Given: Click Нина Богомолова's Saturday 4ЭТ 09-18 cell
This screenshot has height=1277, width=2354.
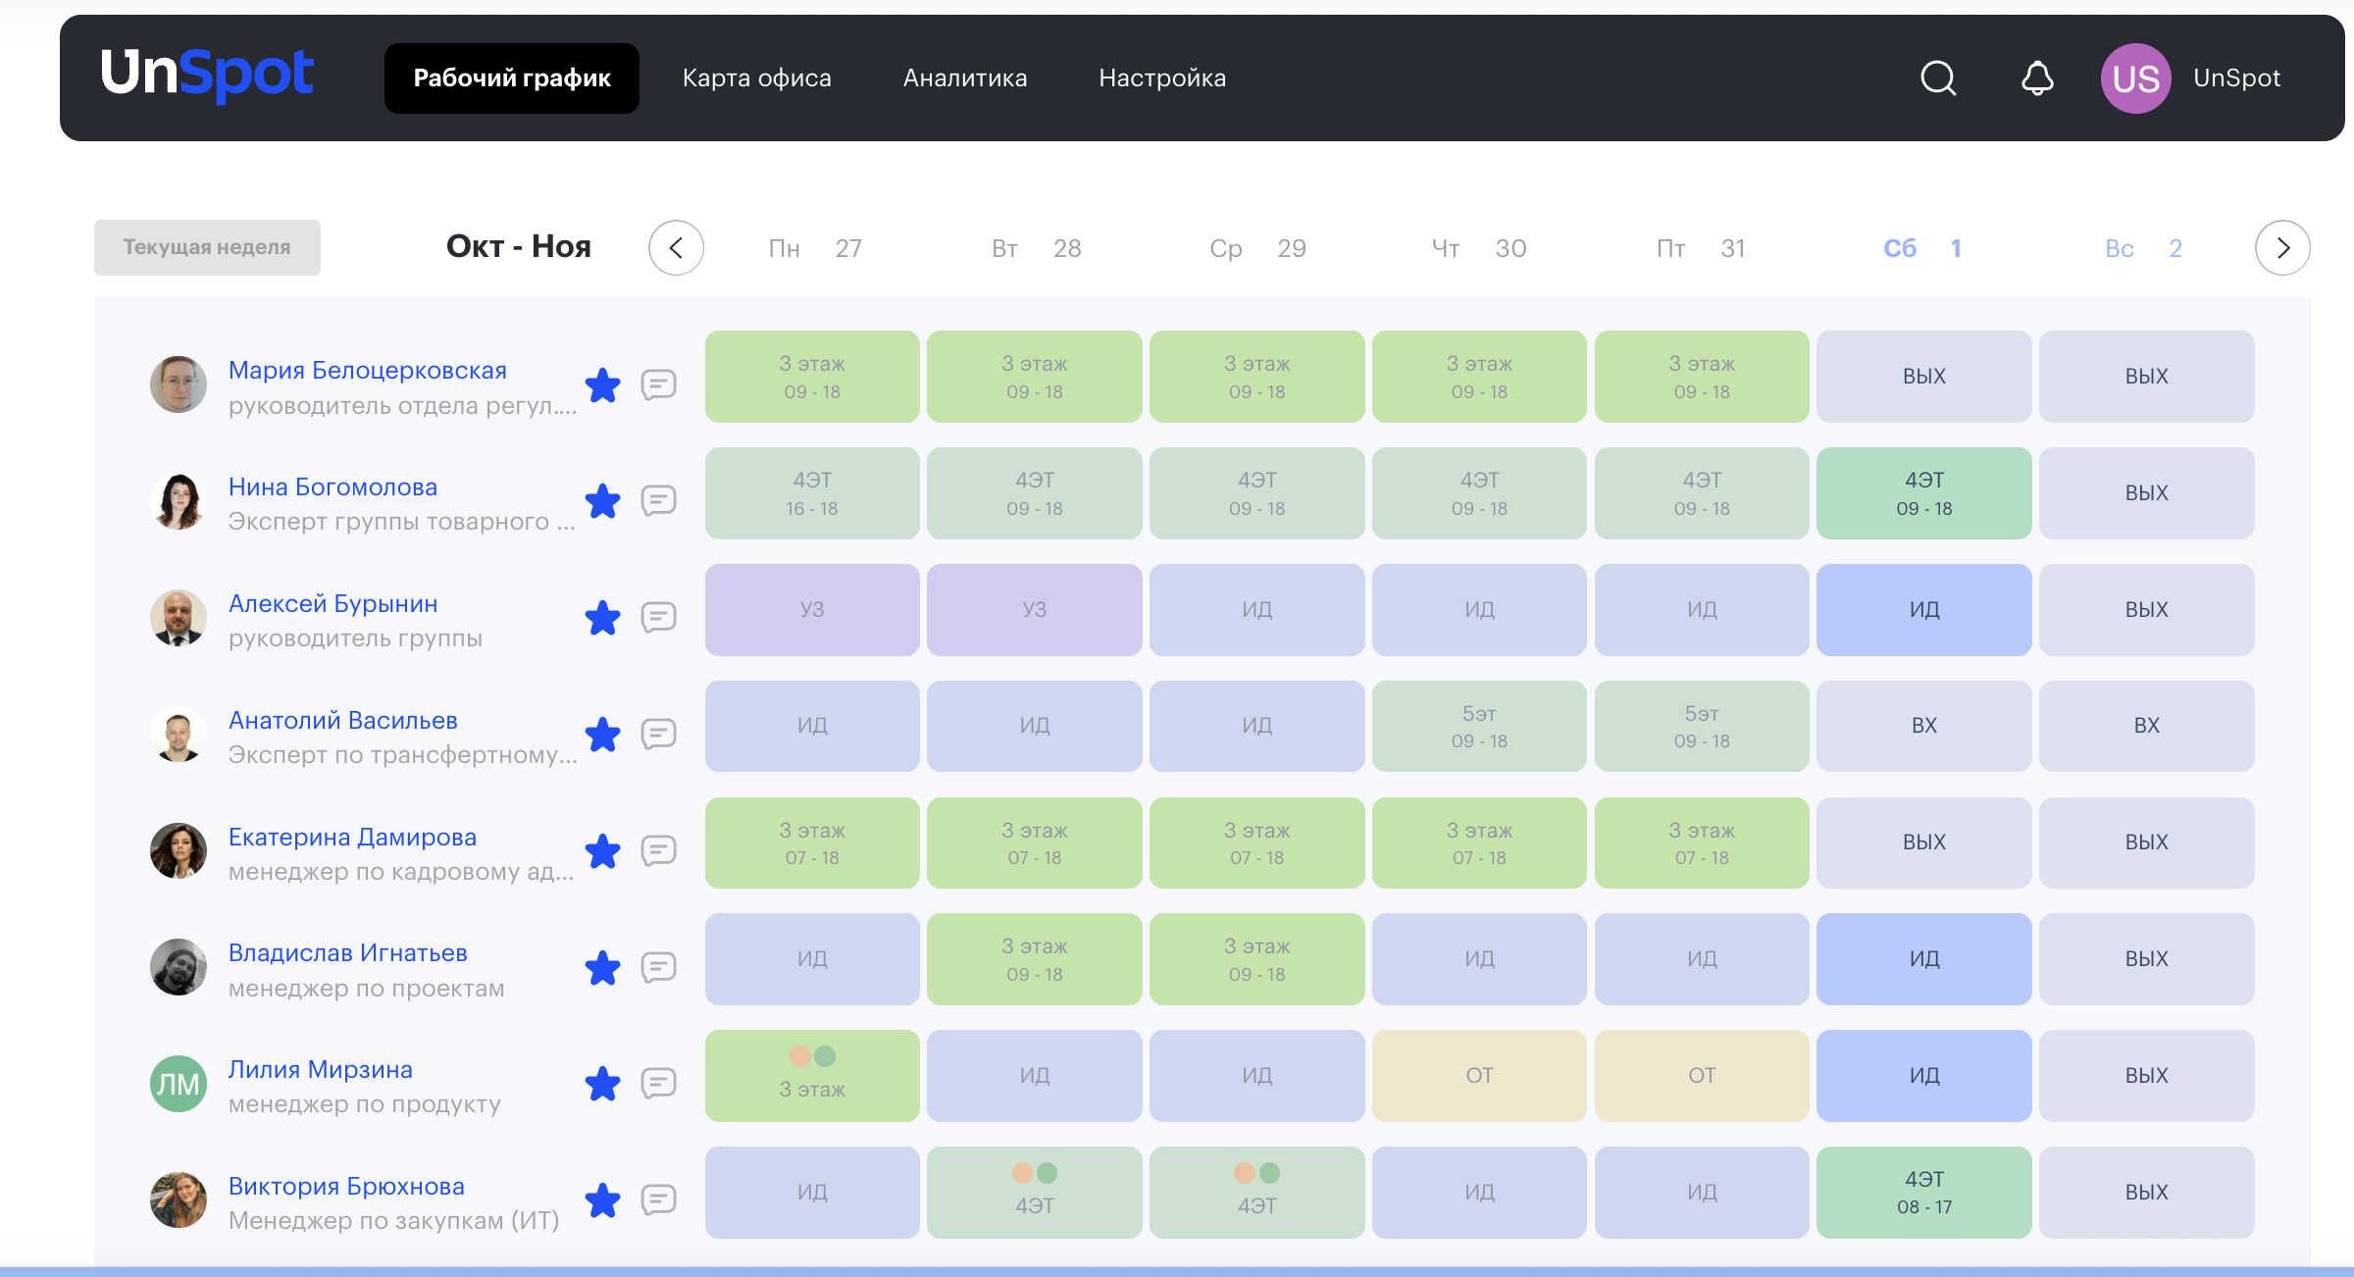Looking at the screenshot, I should click(x=1923, y=493).
